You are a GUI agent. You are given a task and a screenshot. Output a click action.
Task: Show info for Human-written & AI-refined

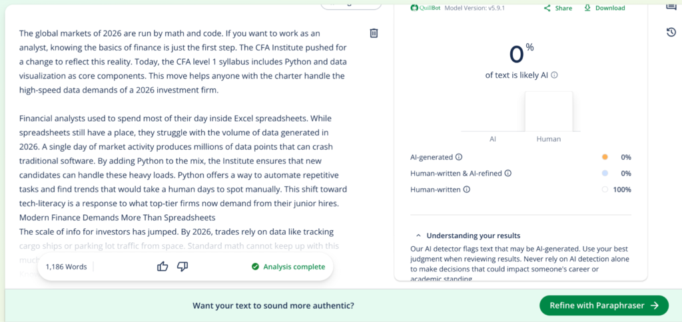508,174
